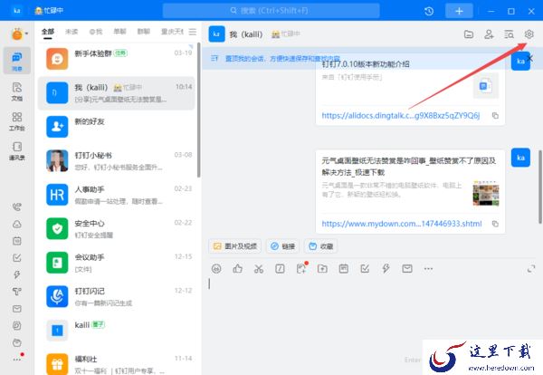
Task: Copy the alidocs link via copy icon
Action: pyautogui.click(x=496, y=116)
